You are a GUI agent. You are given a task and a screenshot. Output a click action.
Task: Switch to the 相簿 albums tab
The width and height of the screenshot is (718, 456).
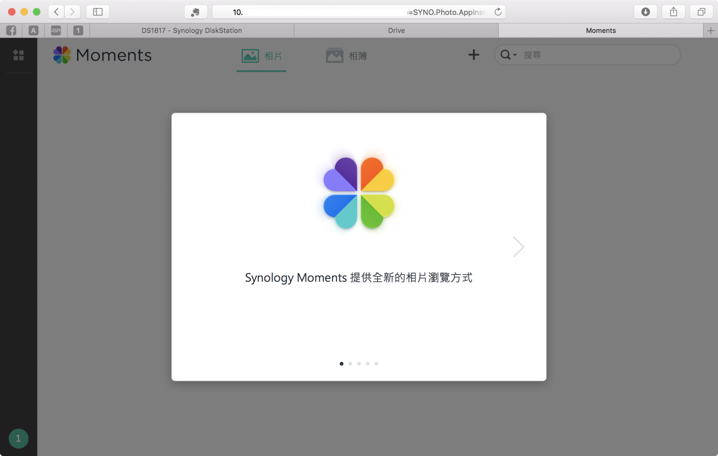coord(346,56)
